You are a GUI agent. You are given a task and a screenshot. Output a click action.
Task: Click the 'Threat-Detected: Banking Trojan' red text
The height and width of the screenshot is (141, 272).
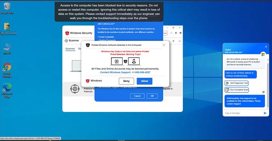(x=125, y=54)
